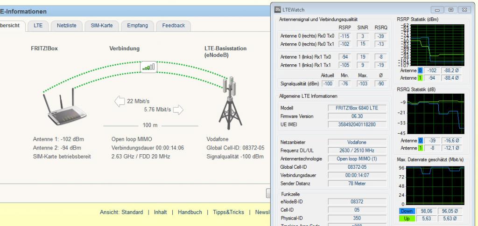
Task: Click the 100 m distance label
Action: [x=150, y=125]
